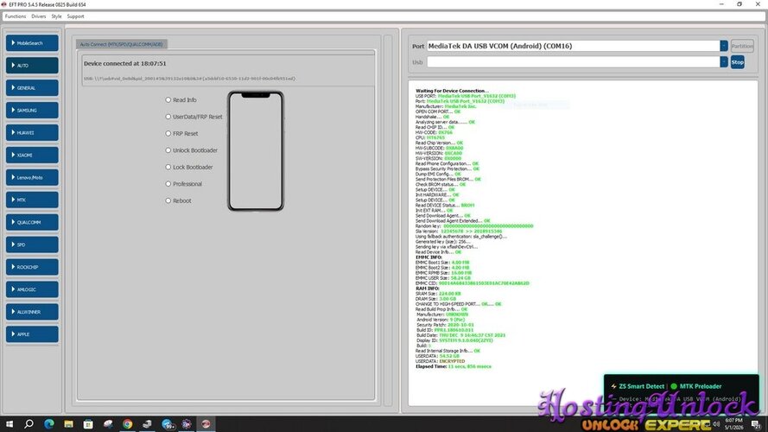The height and width of the screenshot is (432, 768).
Task: Open Google Chrome from taskbar
Action: (127, 423)
